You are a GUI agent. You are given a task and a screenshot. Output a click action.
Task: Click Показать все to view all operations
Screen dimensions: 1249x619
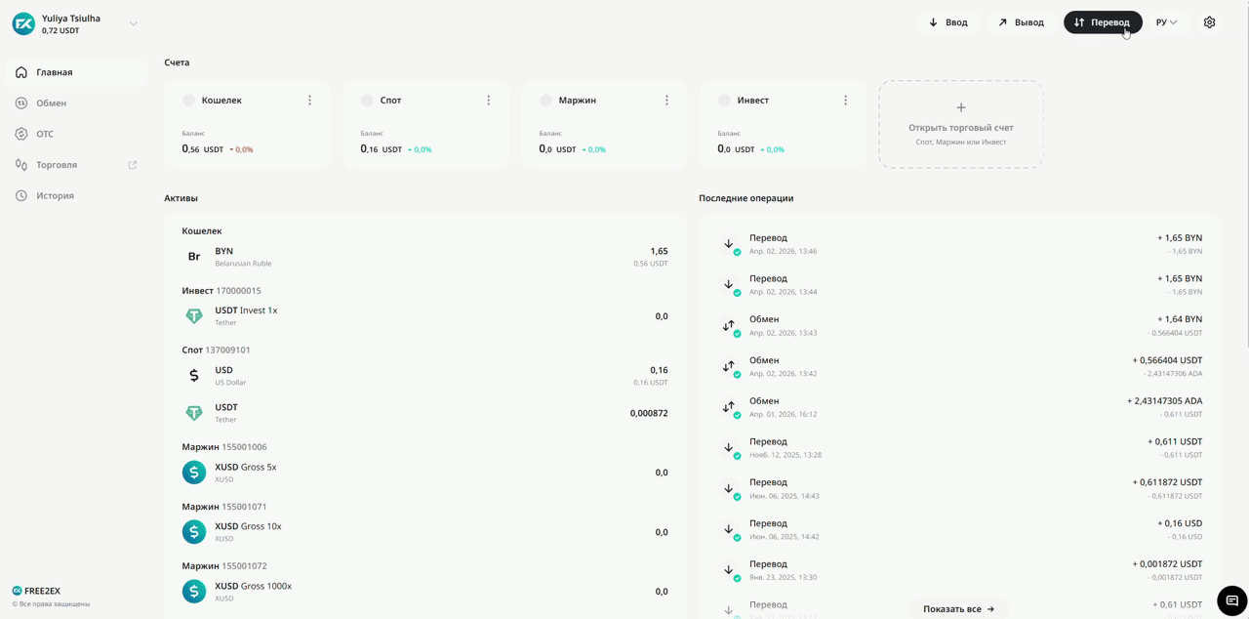pos(958,608)
